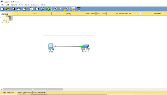Click the PC0 green link light
The height and width of the screenshot is (95, 167).
click(x=56, y=46)
